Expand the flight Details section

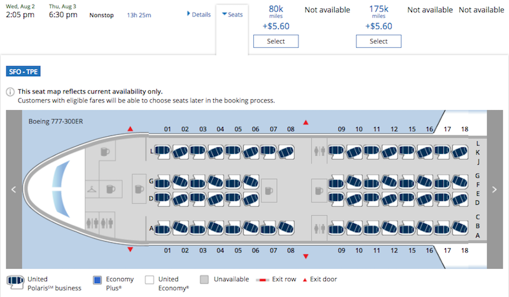click(x=199, y=14)
